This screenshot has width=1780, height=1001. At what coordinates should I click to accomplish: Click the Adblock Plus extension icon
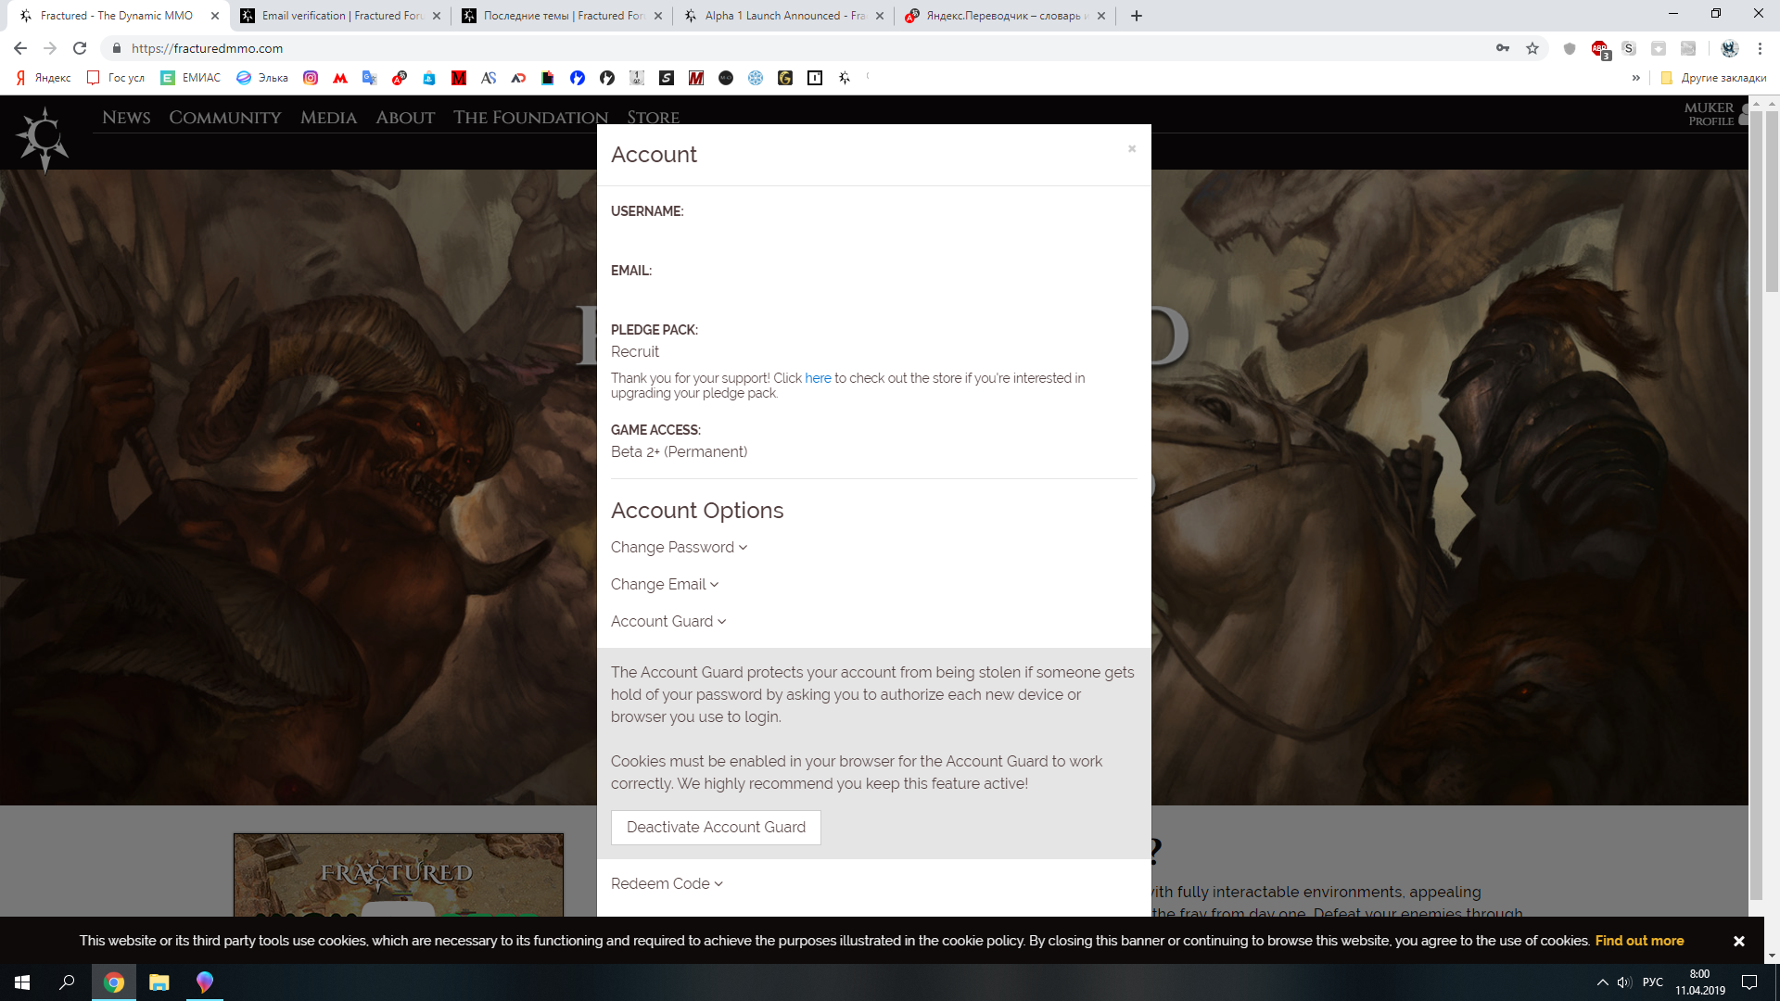point(1599,48)
